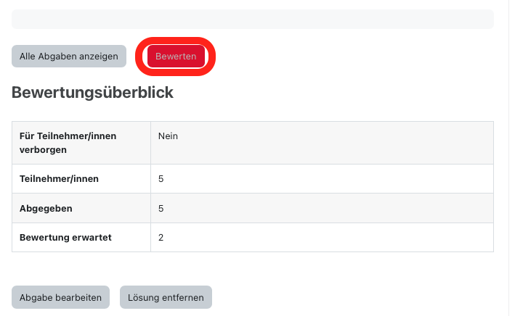Click Lösung entfernen button
The width and height of the screenshot is (515, 316).
pyautogui.click(x=166, y=297)
